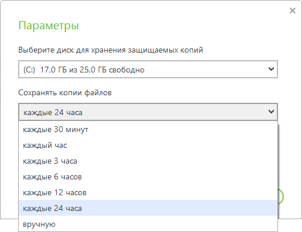Click '25,0 ГБ свободно' text in disk field
The width and height of the screenshot is (302, 232).
click(x=112, y=70)
